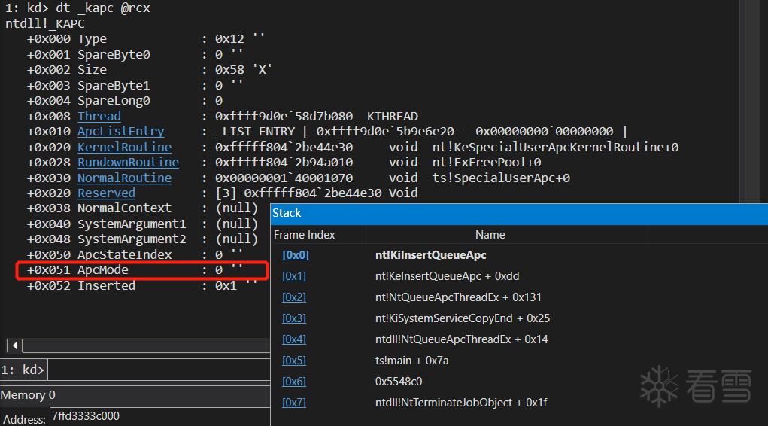This screenshot has width=768, height=426.
Task: Click the NormalContext field line
Action: tap(142, 208)
